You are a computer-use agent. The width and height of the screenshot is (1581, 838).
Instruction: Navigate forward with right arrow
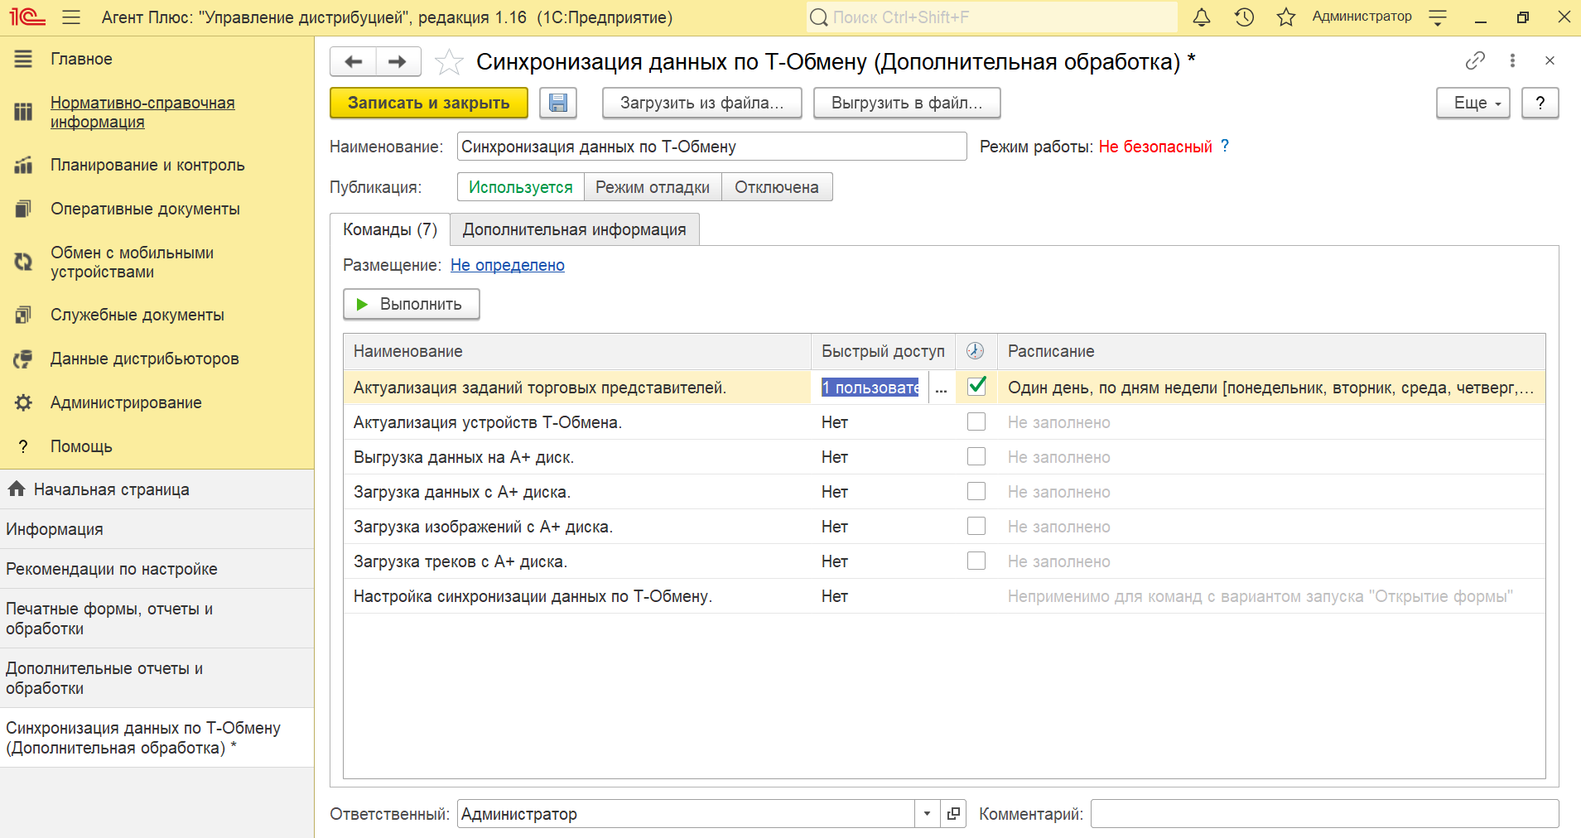[x=398, y=61]
